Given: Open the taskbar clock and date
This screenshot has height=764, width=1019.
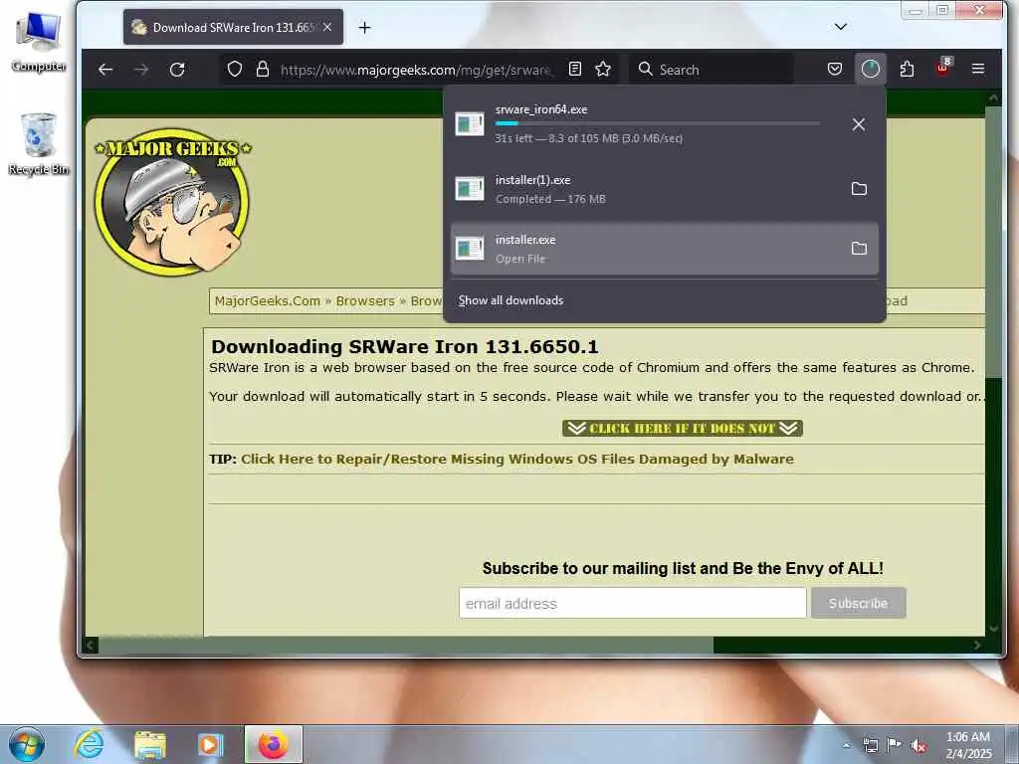Looking at the screenshot, I should point(968,745).
